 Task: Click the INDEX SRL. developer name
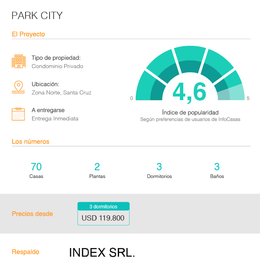pos(102,252)
